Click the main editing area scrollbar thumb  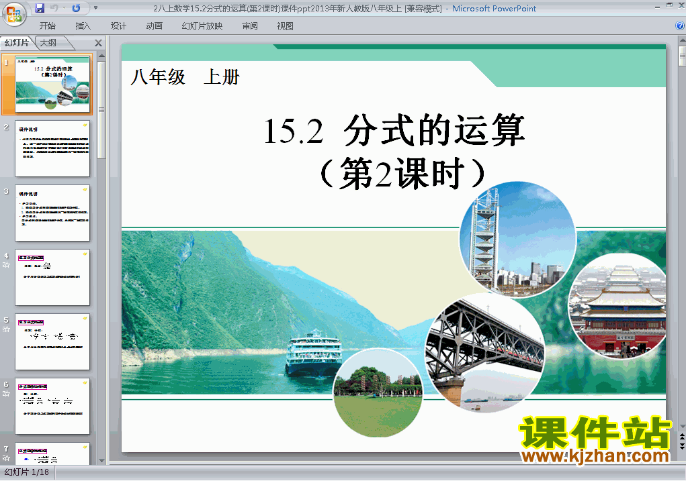tap(683, 56)
